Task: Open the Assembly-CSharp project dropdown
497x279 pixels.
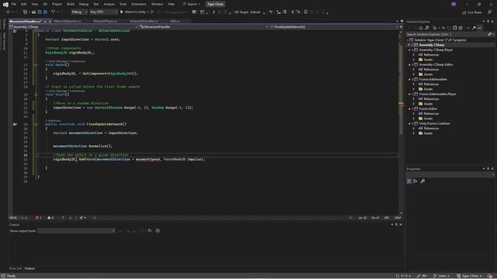Action: [74, 27]
